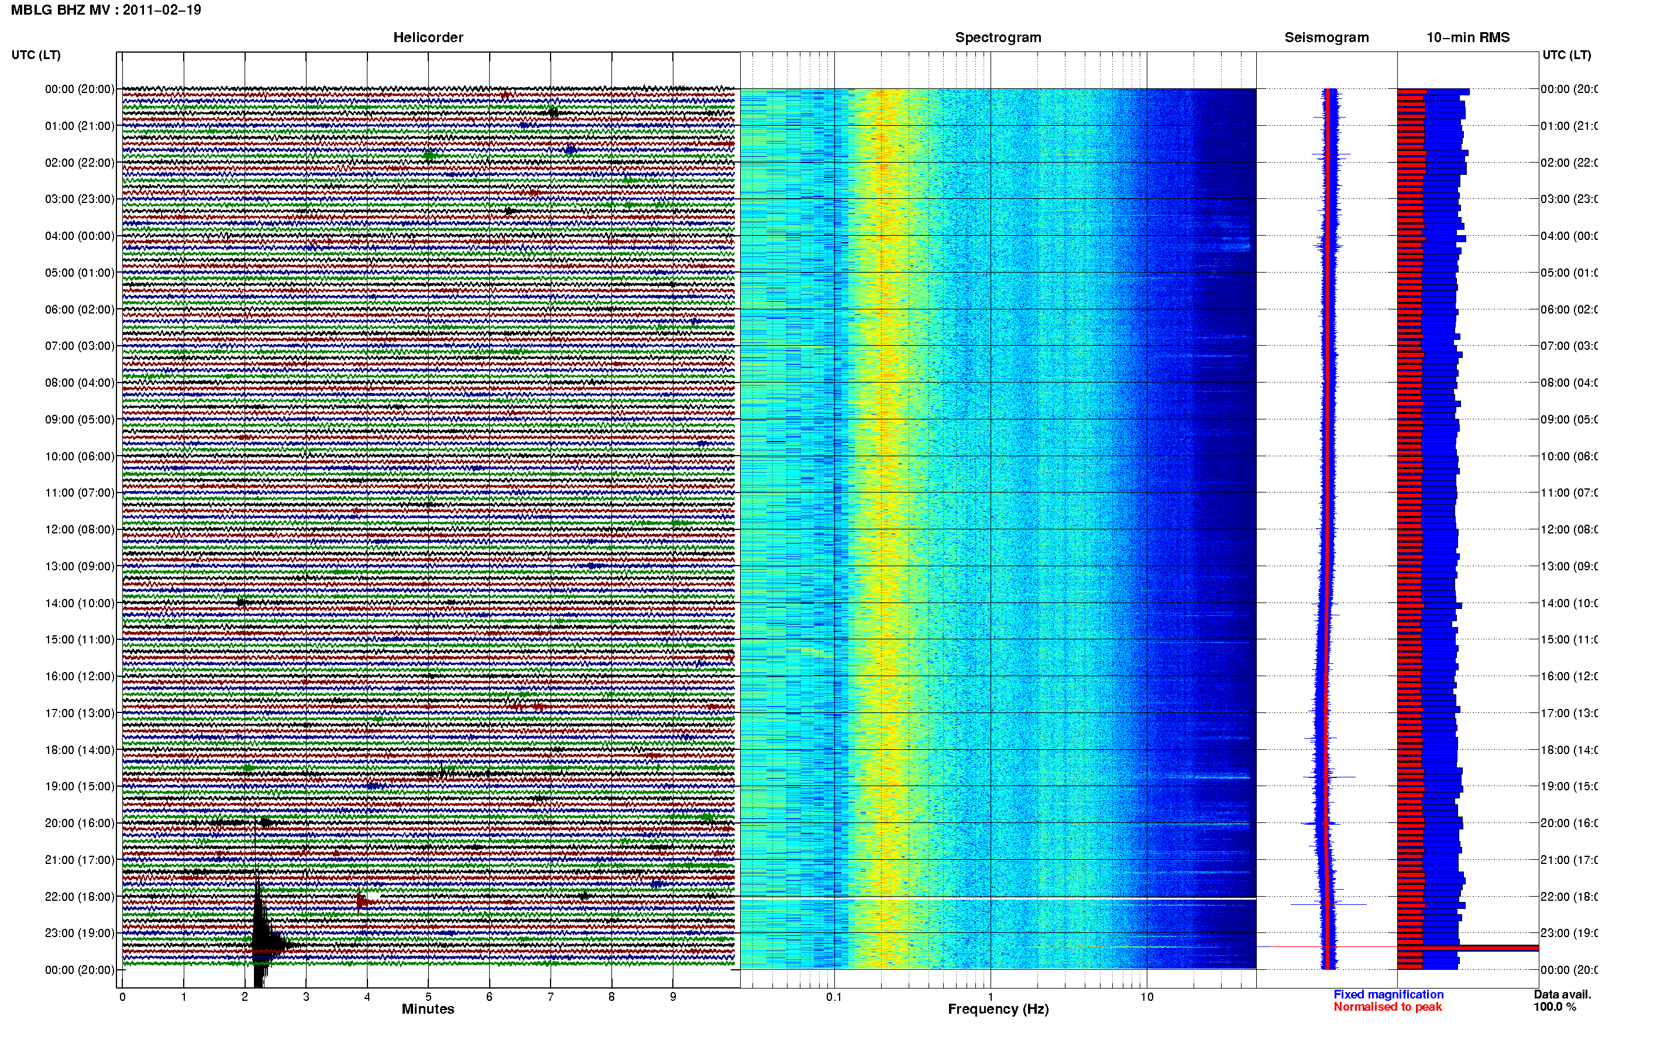Click the left time label '20:00 (16:00)'
The width and height of the screenshot is (1664, 1040).
[80, 822]
